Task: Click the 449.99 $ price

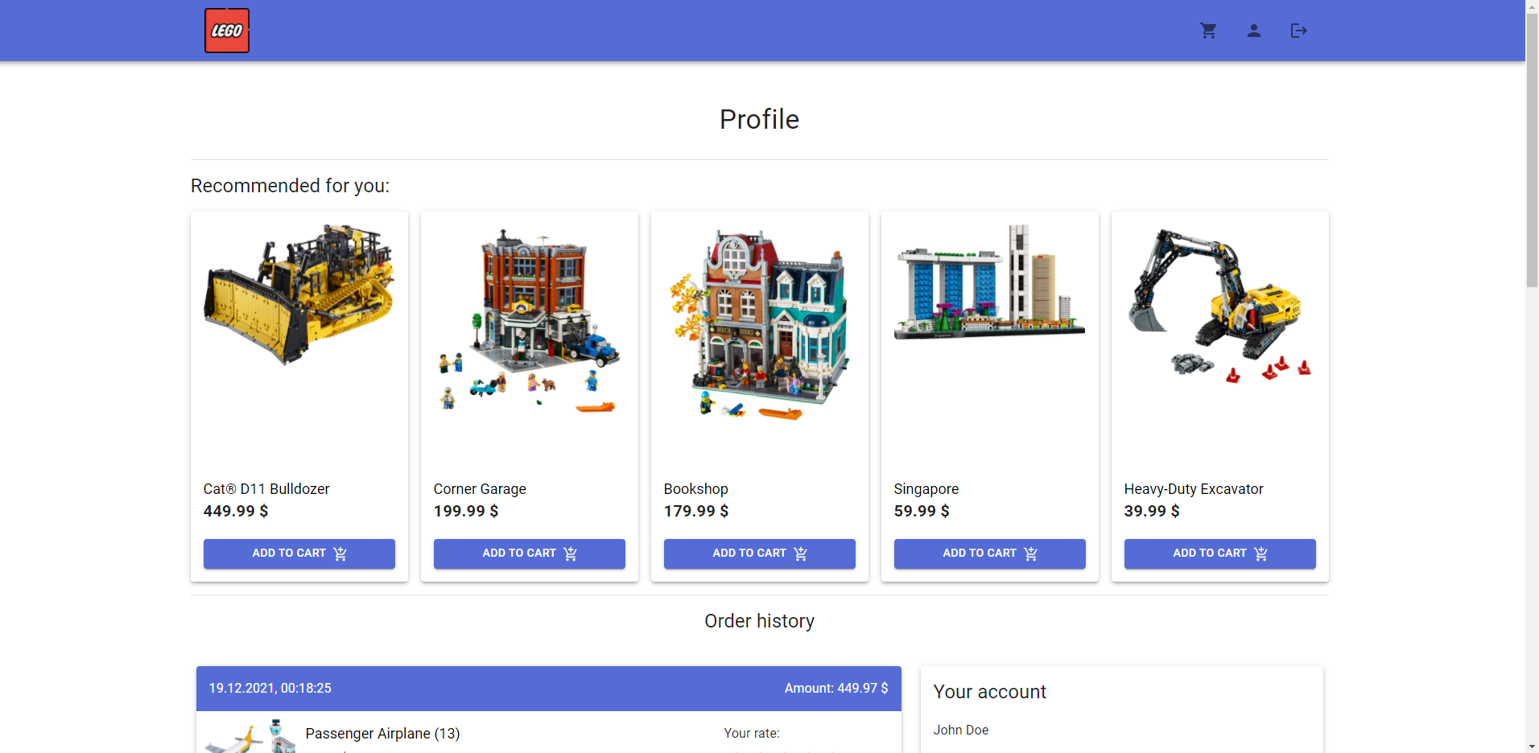Action: (x=236, y=511)
